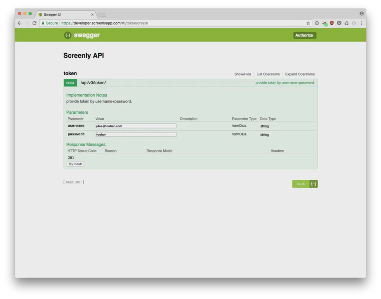381x299 pixels.
Task: Go back using the browser back arrow
Action: pos(20,23)
